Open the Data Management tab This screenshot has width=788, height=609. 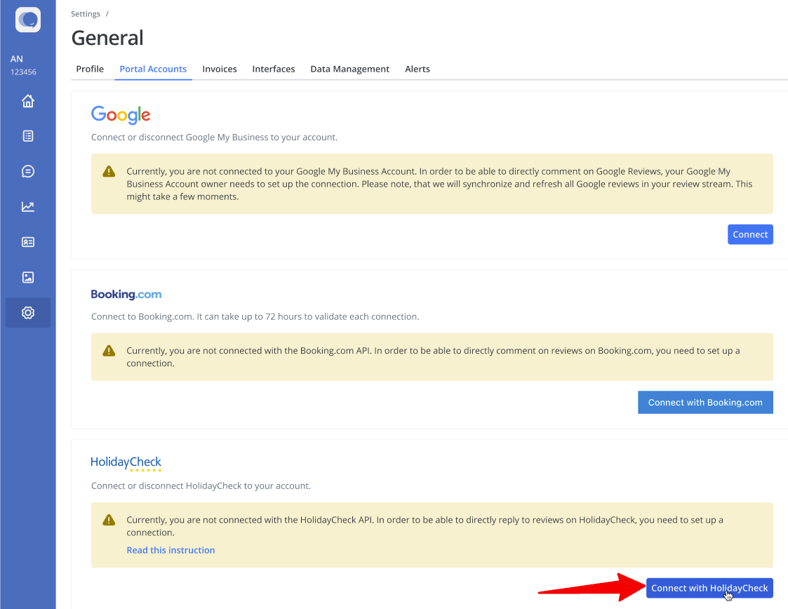349,69
